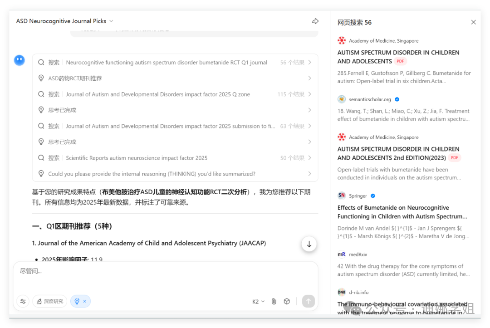Open the settings sliders icon in input bar
Image resolution: width=490 pixels, height=328 pixels.
tap(23, 301)
